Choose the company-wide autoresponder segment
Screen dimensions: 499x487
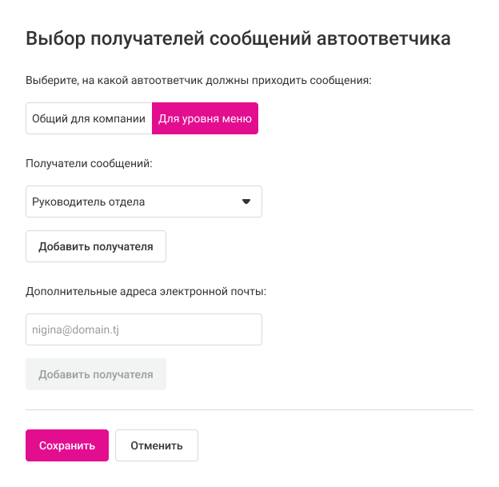(89, 118)
